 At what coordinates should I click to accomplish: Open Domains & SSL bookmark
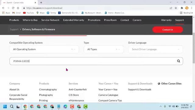(x=68, y=13)
